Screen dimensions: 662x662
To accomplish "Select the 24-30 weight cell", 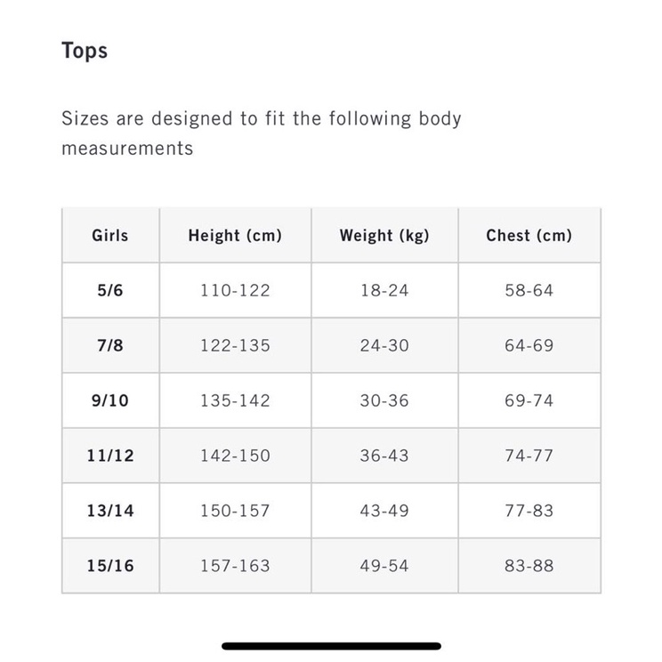I will point(384,345).
